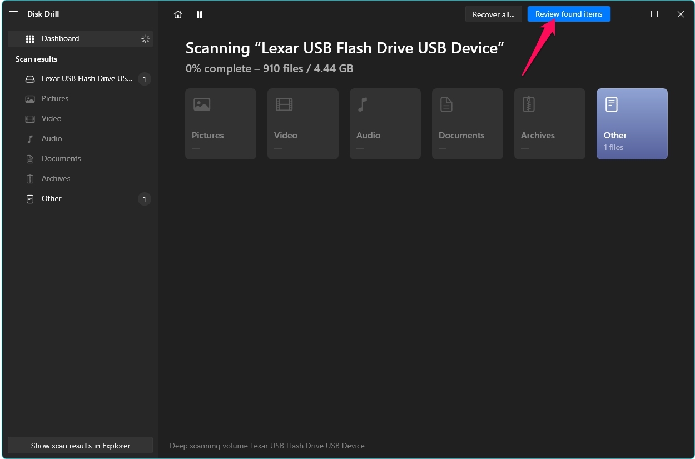
Task: Select Other in the sidebar
Action: coord(81,199)
